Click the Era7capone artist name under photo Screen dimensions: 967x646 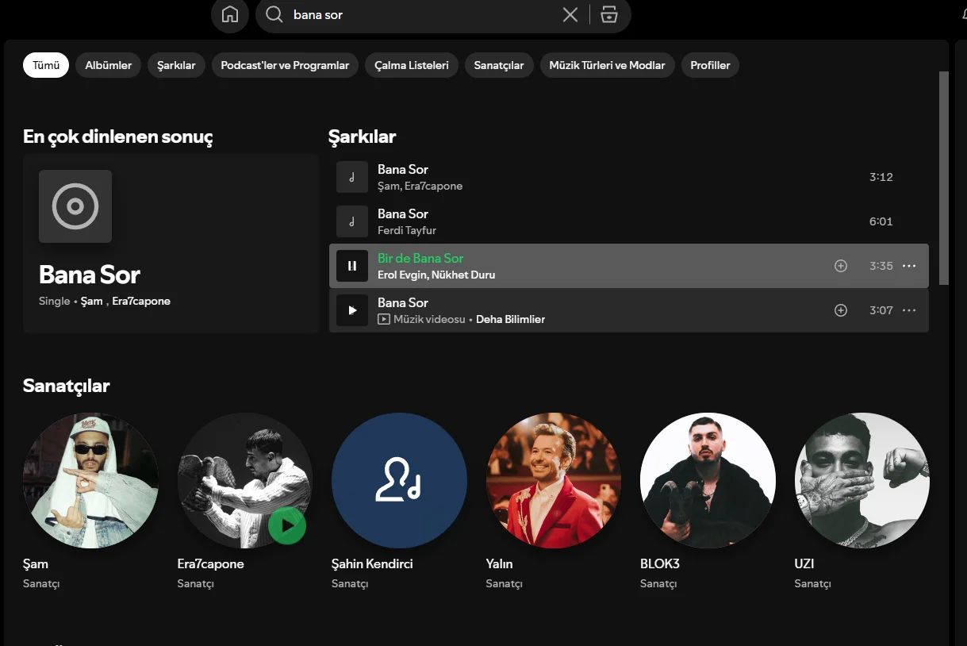click(211, 563)
